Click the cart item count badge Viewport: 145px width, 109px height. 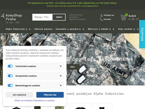click(x=126, y=15)
